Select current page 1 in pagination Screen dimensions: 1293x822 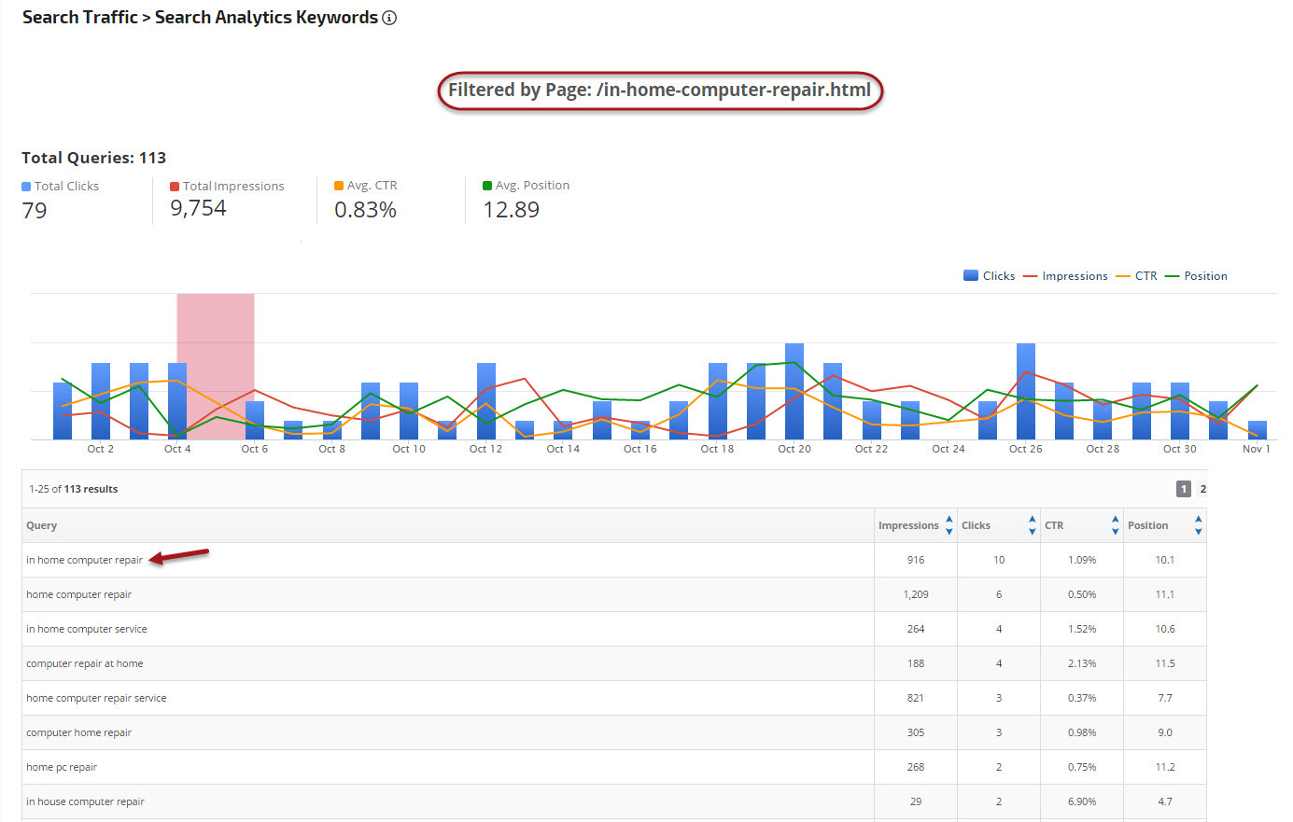(x=1184, y=489)
